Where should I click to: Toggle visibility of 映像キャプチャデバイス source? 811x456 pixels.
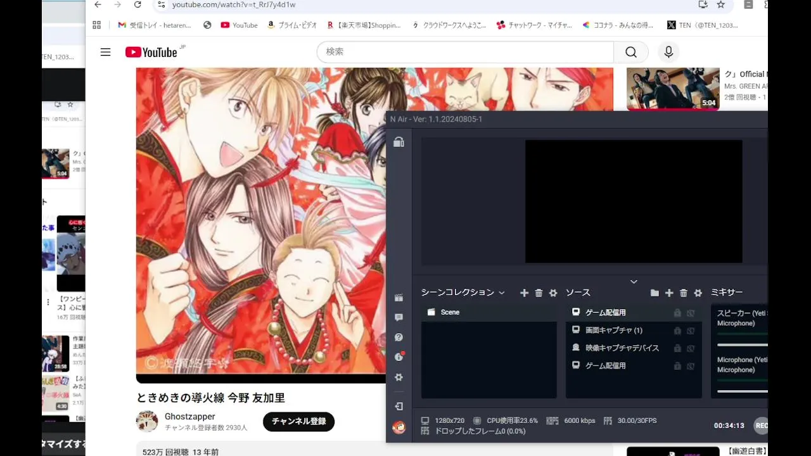tap(691, 348)
